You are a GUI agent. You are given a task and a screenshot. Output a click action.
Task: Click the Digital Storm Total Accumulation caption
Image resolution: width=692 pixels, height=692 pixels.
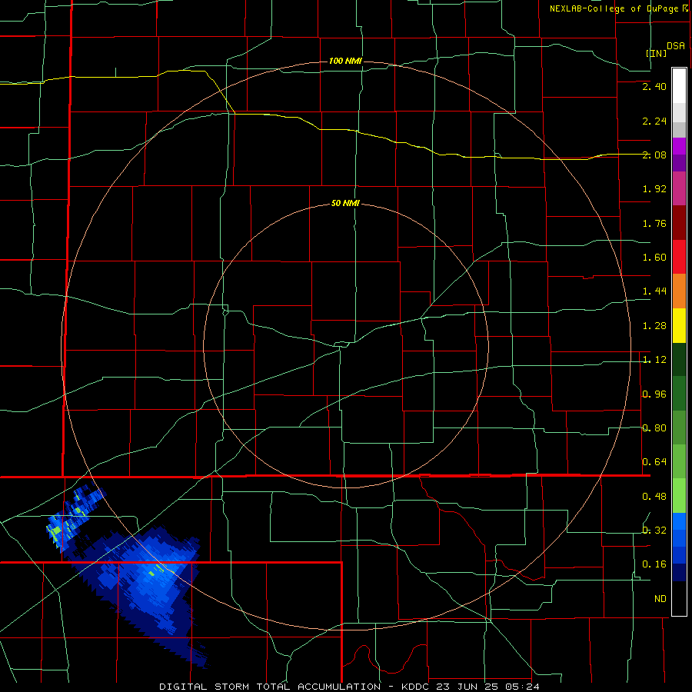[349, 687]
